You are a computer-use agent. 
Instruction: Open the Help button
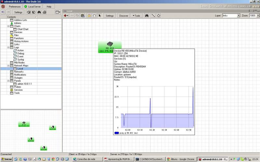click(49, 6)
